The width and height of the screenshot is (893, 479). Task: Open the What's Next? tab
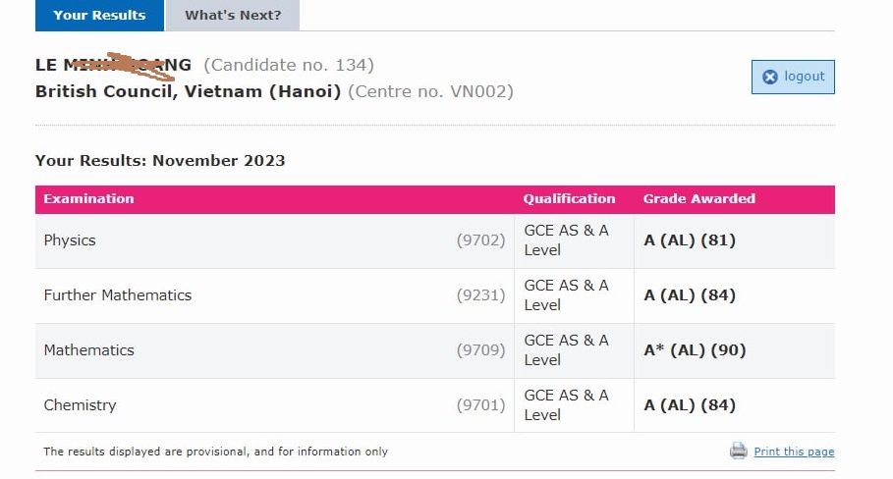point(233,15)
